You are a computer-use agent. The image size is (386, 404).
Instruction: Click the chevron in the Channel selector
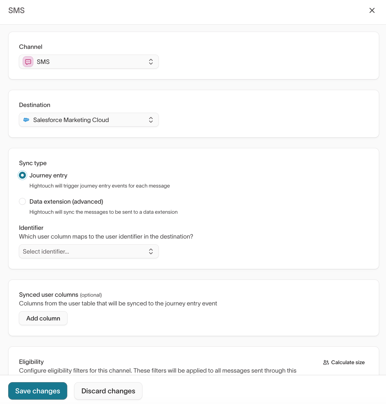click(x=151, y=62)
